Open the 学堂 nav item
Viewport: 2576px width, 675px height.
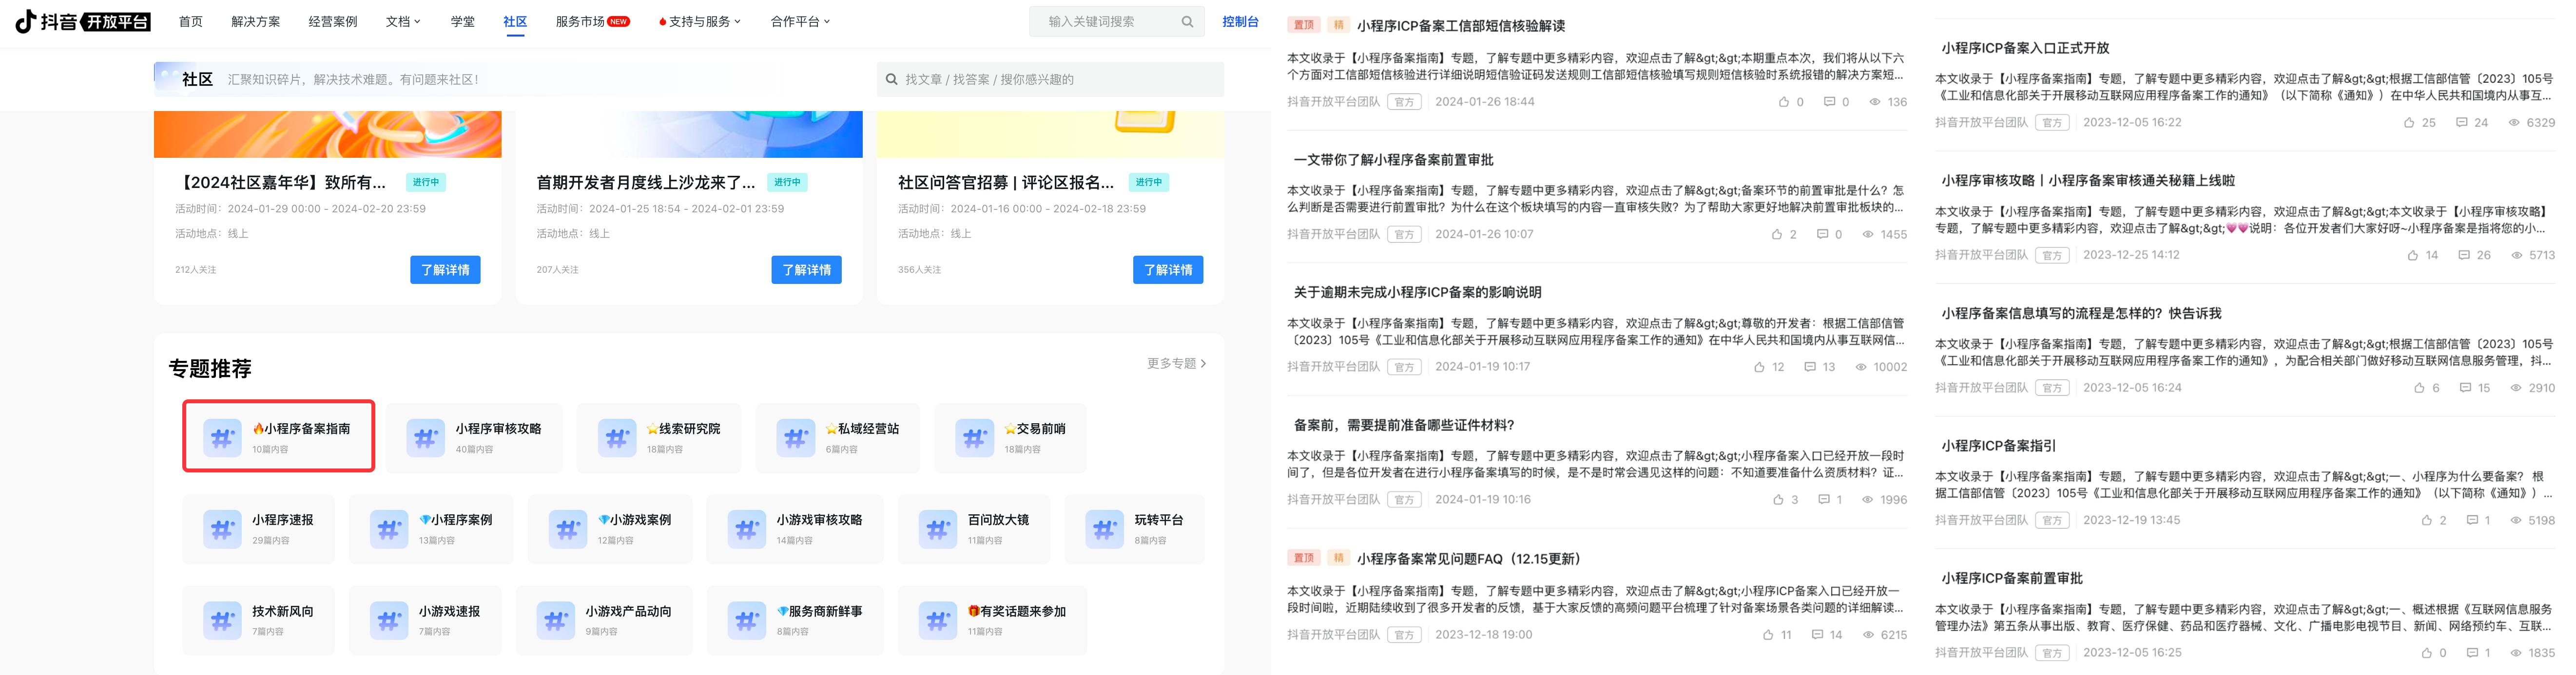pos(463,21)
